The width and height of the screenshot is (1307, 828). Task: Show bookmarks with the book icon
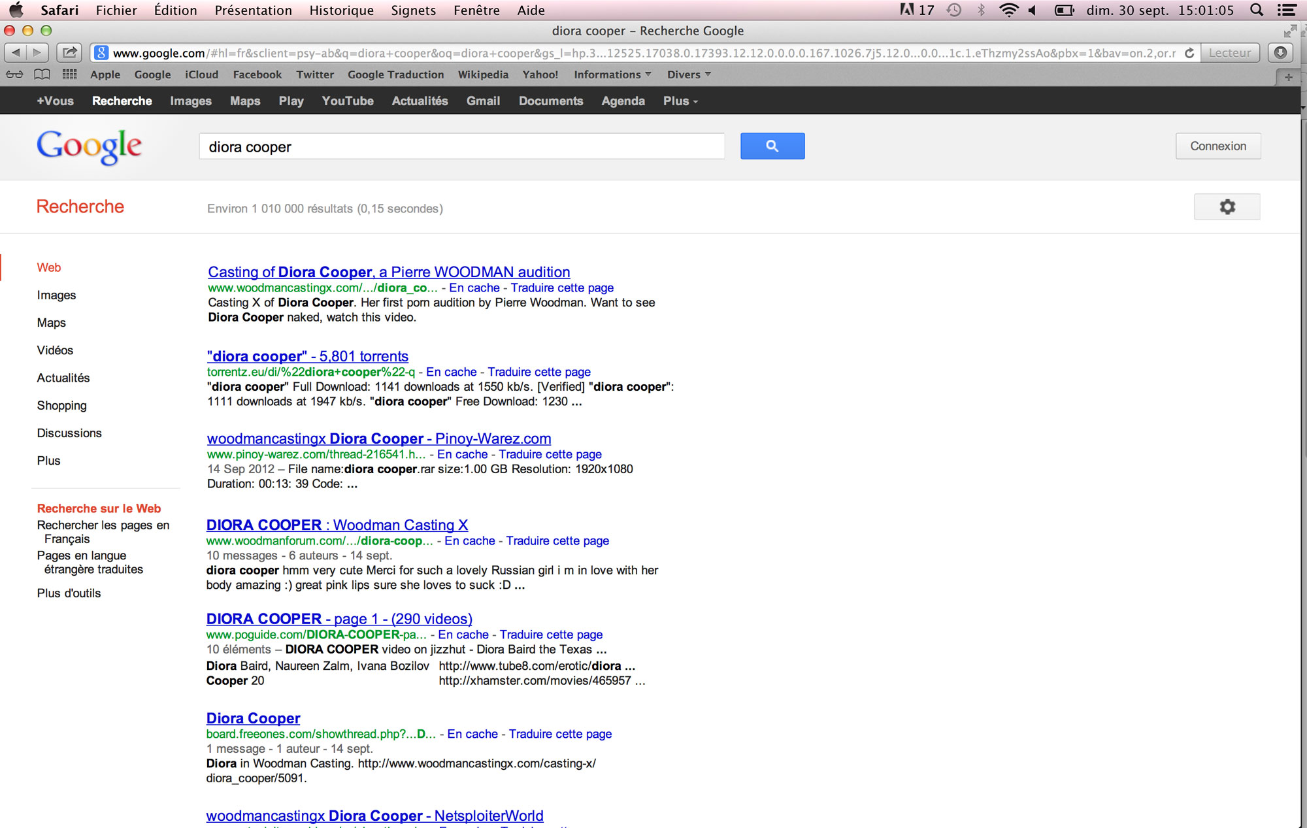coord(42,75)
